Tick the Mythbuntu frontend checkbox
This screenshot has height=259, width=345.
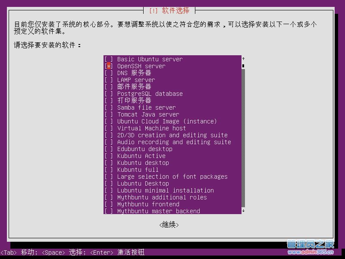(x=109, y=204)
